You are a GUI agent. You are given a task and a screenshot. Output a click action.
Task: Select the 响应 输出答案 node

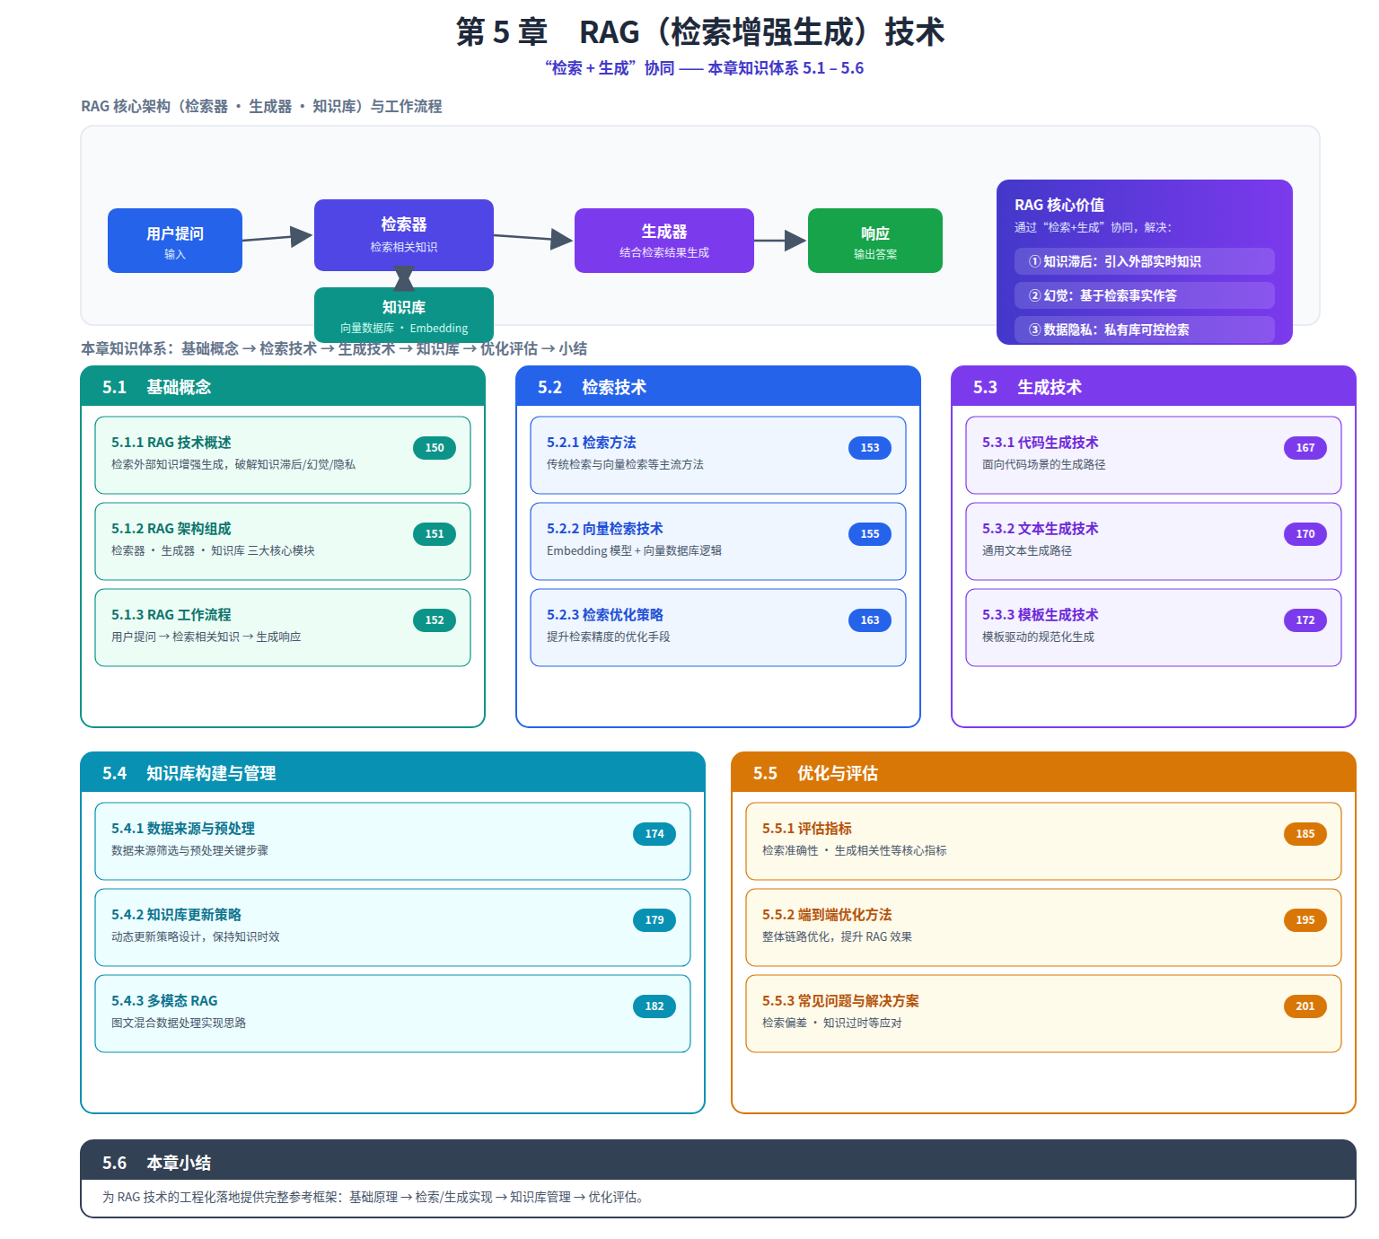tap(875, 241)
